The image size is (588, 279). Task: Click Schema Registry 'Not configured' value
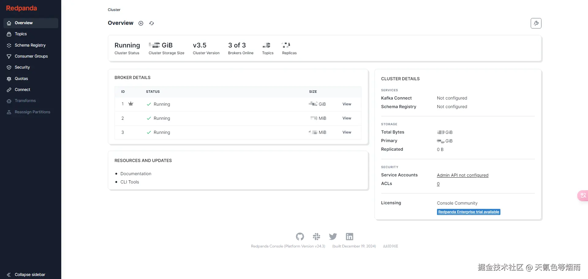pos(452,107)
